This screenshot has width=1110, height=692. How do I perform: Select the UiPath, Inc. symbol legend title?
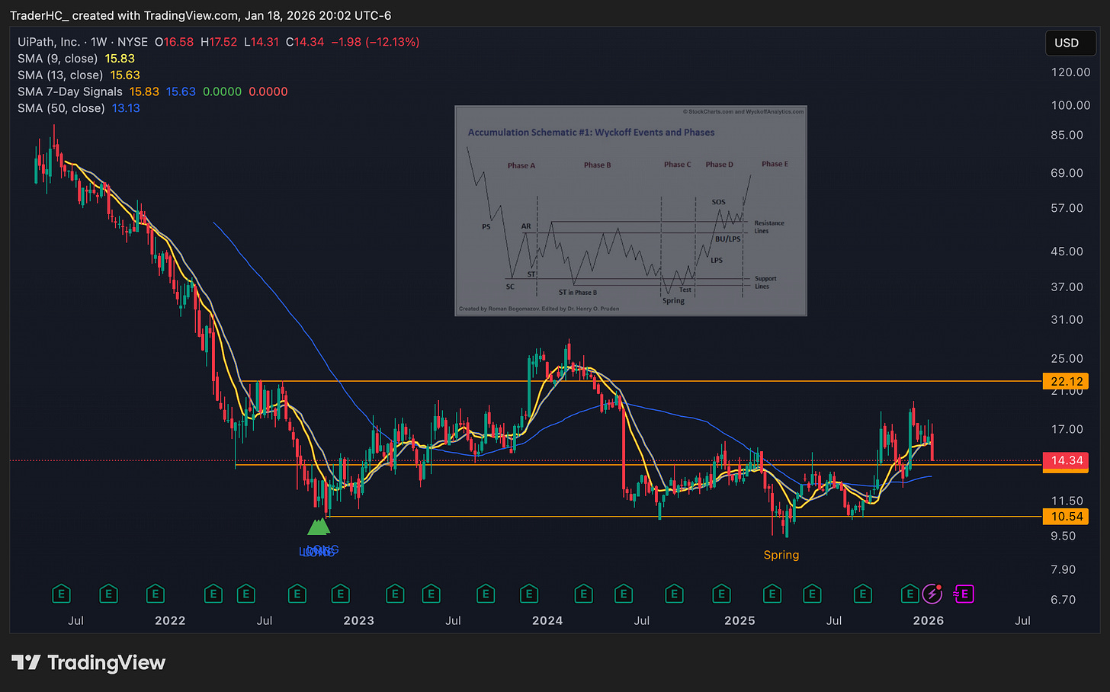[83, 42]
